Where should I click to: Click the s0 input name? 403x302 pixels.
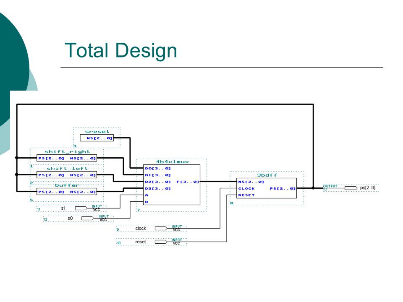point(70,218)
